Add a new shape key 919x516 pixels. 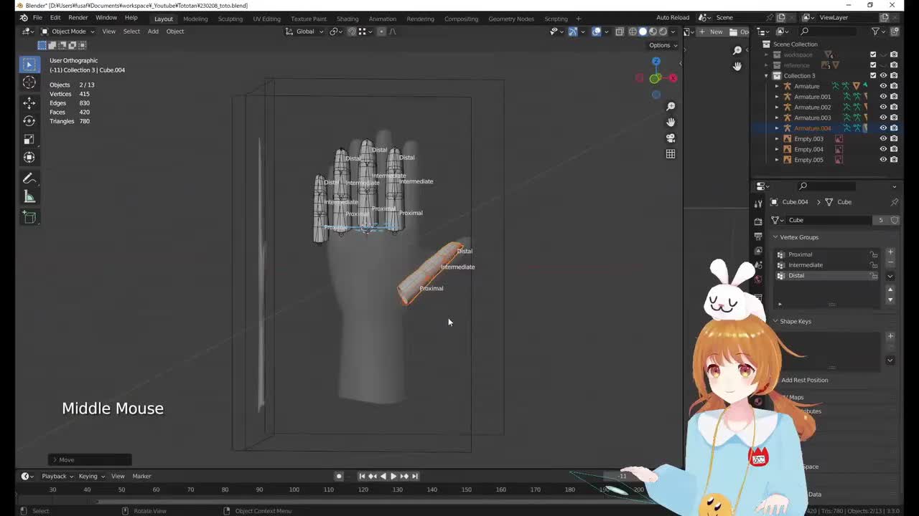(890, 336)
